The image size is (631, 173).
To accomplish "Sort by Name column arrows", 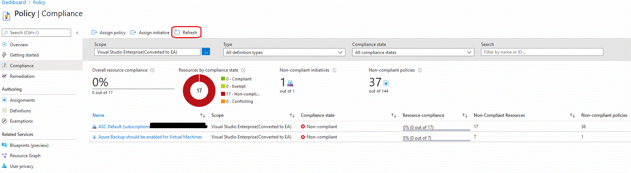I will (x=203, y=115).
